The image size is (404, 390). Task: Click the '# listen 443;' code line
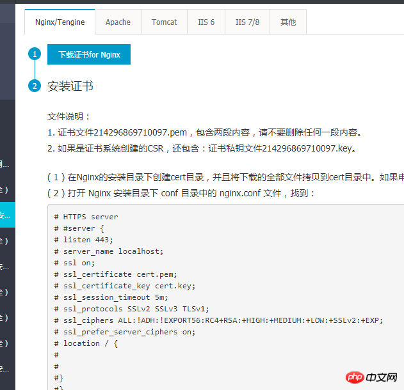coord(83,240)
